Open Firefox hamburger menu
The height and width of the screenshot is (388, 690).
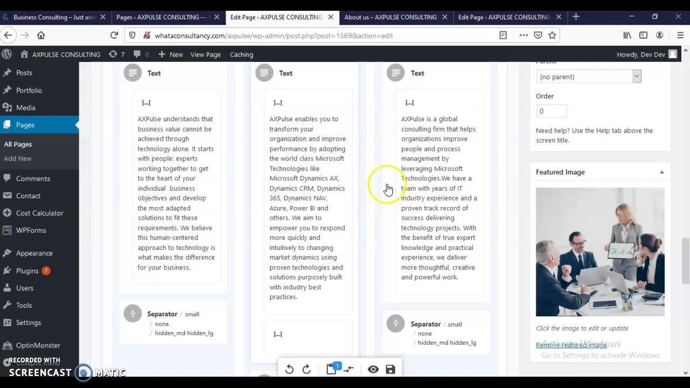(680, 36)
